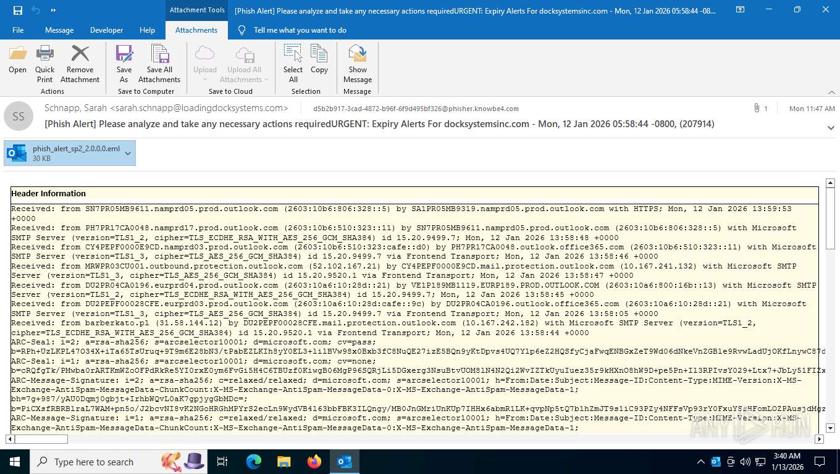Image resolution: width=840 pixels, height=474 pixels.
Task: Launch Firefox from taskbar
Action: [x=314, y=461]
